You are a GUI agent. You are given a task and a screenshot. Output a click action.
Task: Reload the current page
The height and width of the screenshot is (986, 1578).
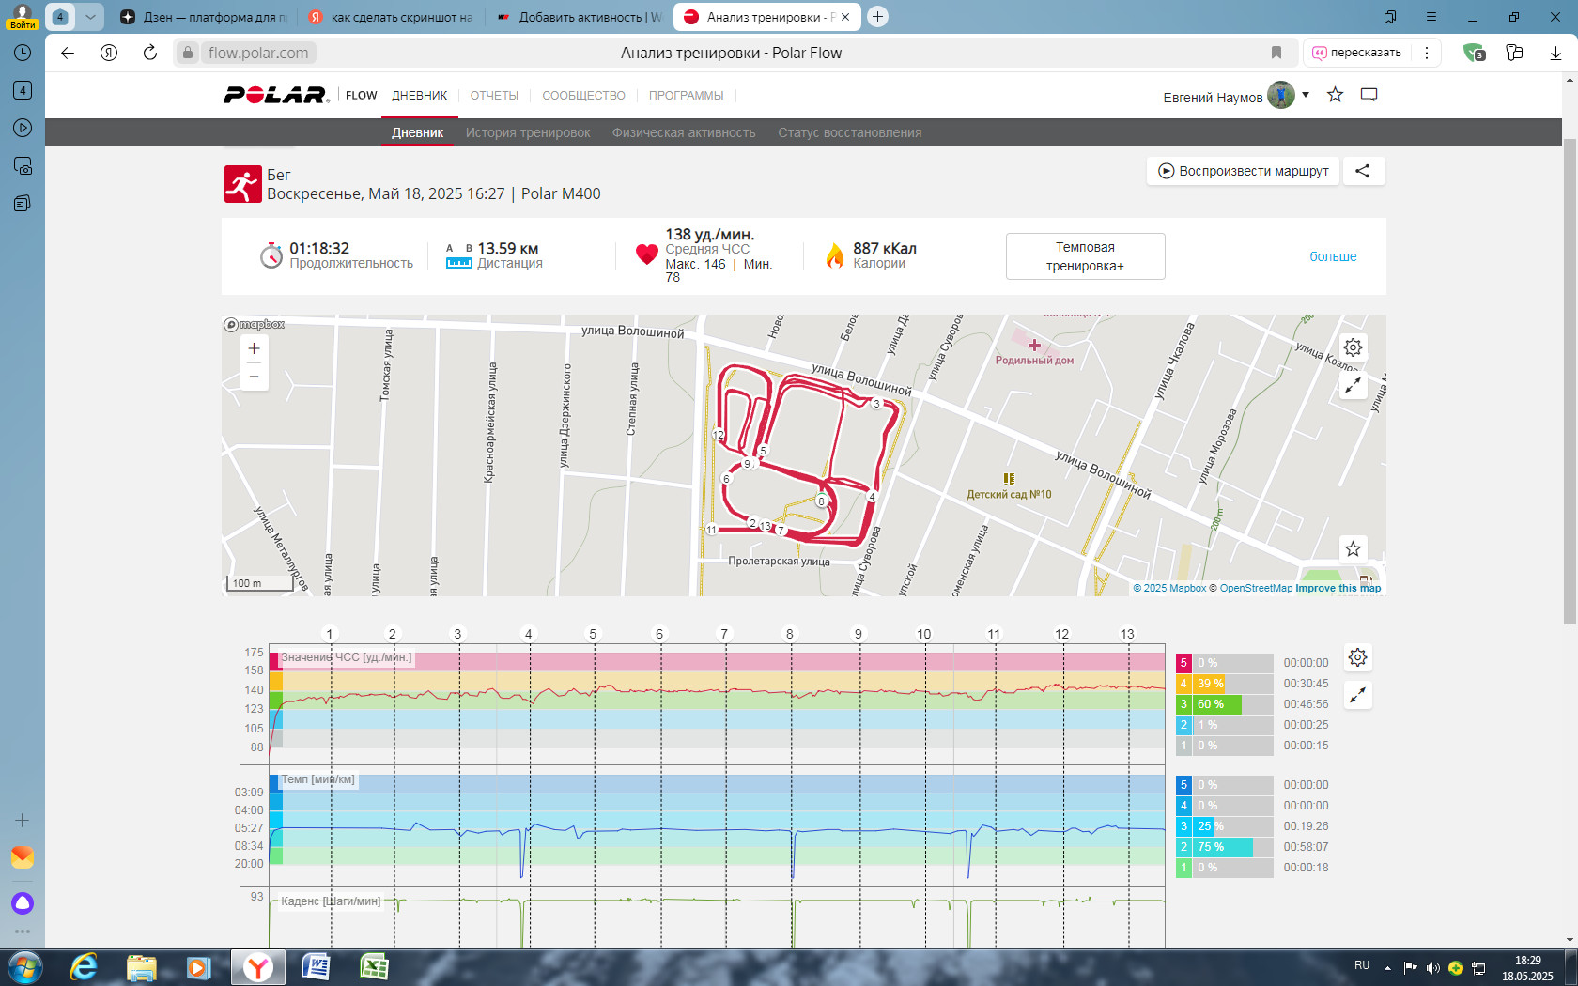[x=150, y=53]
